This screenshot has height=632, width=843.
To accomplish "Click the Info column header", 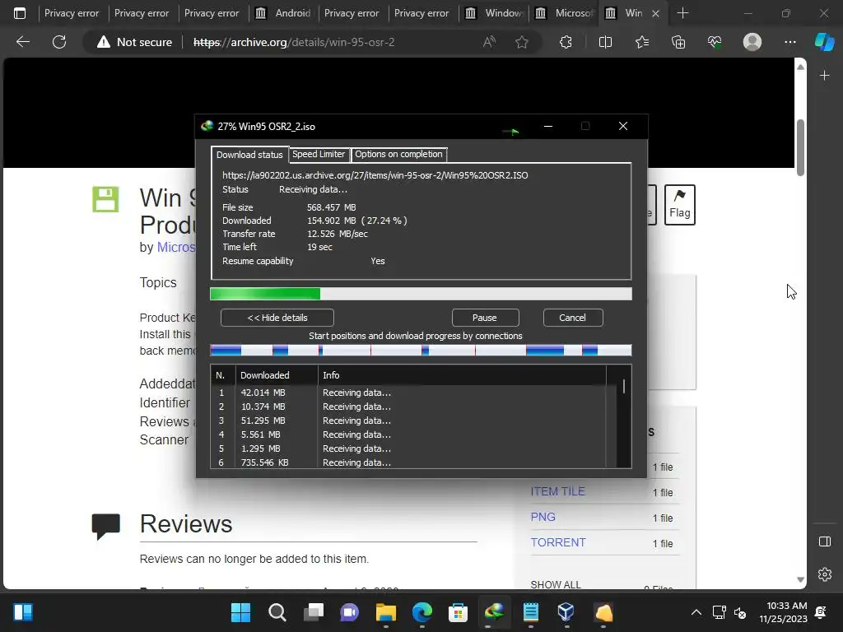I will click(x=461, y=375).
